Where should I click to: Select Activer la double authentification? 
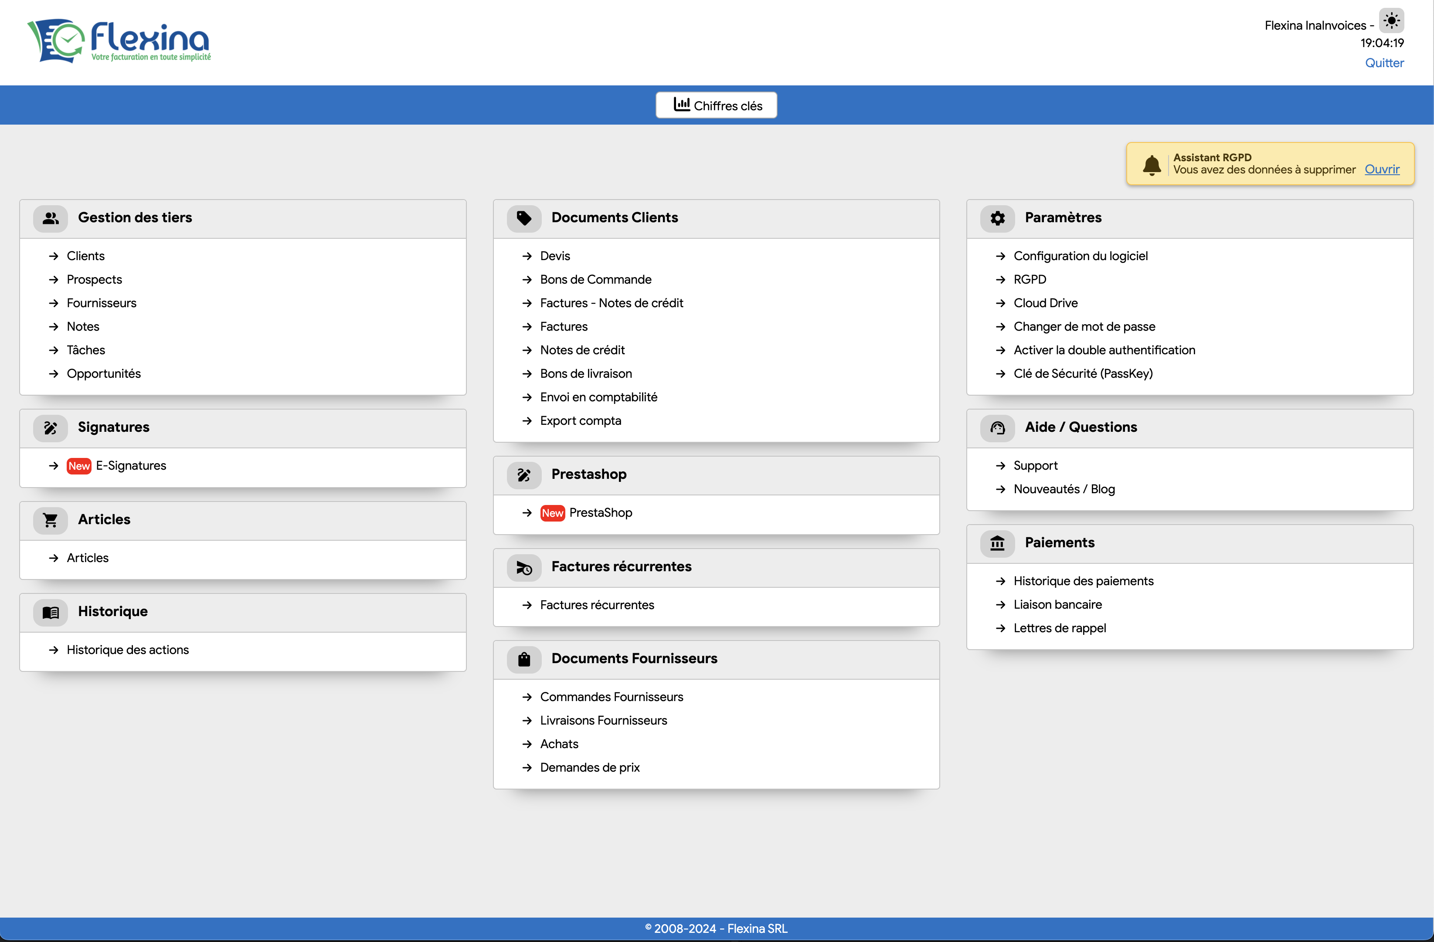click(1104, 350)
